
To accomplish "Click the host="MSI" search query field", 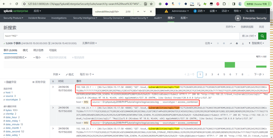I will [122, 36].
